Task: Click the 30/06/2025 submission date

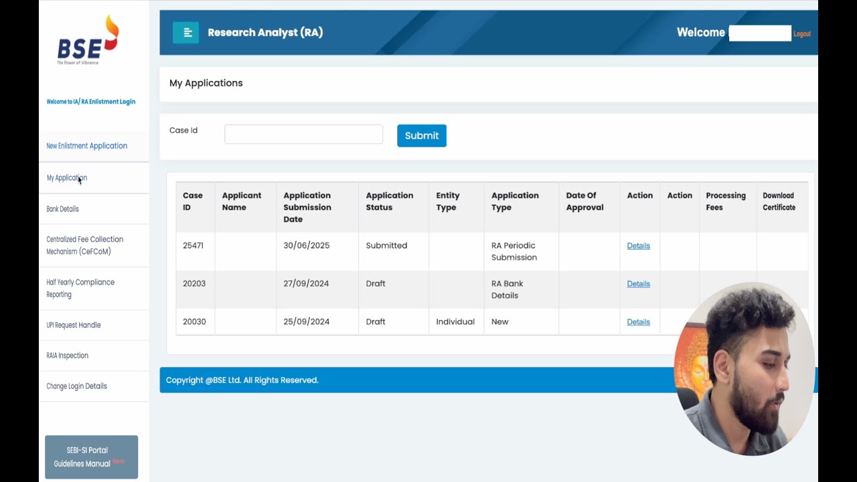Action: pyautogui.click(x=307, y=246)
